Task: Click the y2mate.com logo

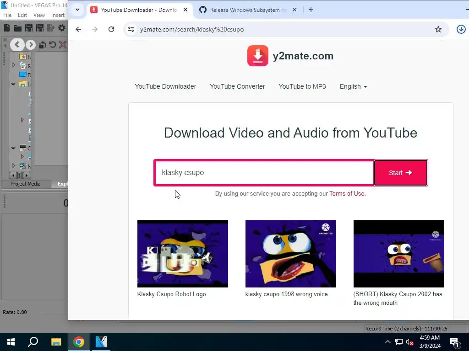Action: pyautogui.click(x=290, y=56)
